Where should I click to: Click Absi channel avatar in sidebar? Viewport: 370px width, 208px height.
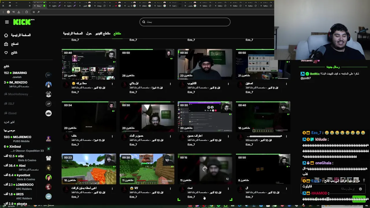point(49,168)
